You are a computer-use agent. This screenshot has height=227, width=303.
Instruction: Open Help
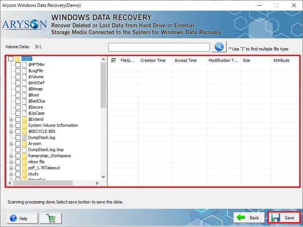(x=22, y=218)
